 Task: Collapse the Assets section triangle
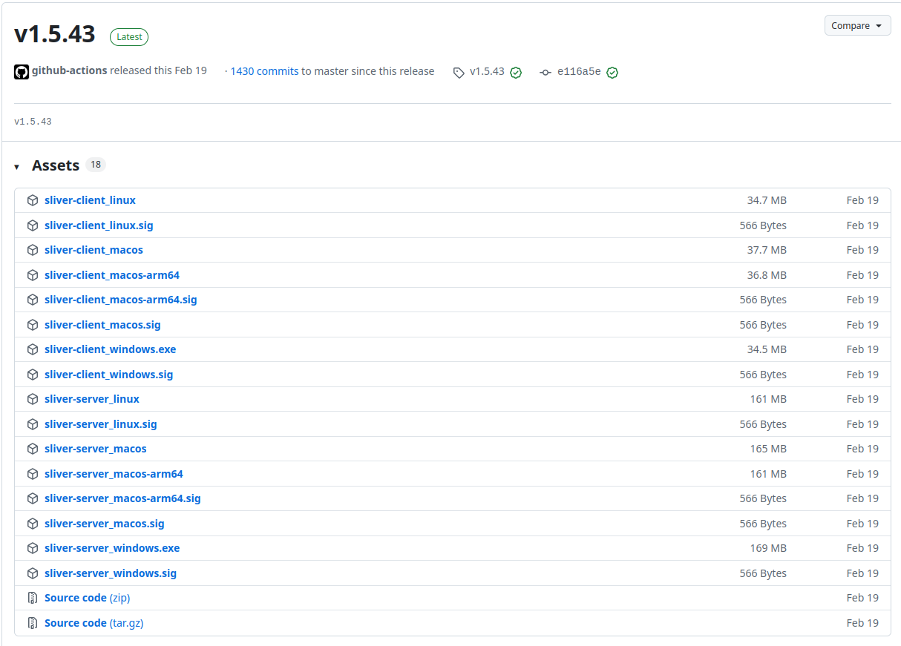16,167
